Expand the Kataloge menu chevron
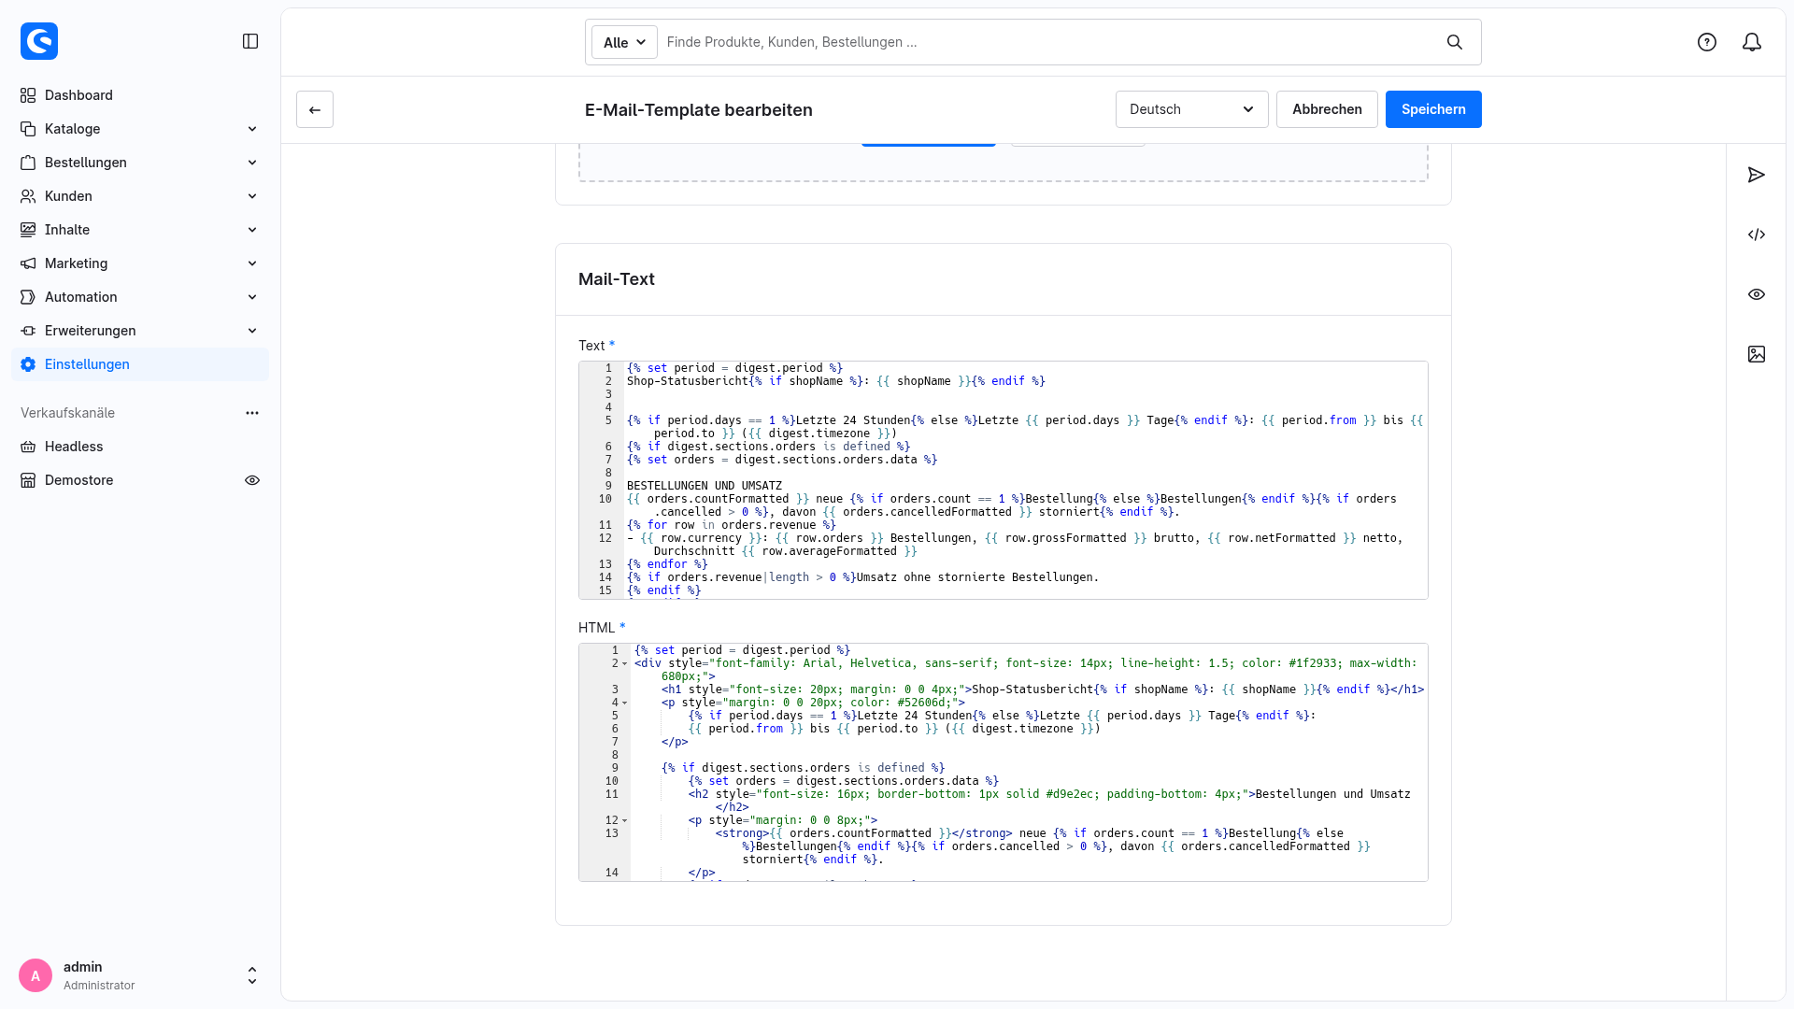The image size is (1794, 1009). (x=252, y=129)
